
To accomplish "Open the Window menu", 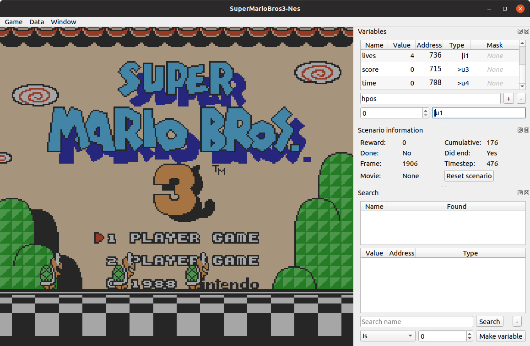I will [x=64, y=22].
